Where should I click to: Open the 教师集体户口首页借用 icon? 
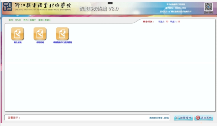pos(62,33)
